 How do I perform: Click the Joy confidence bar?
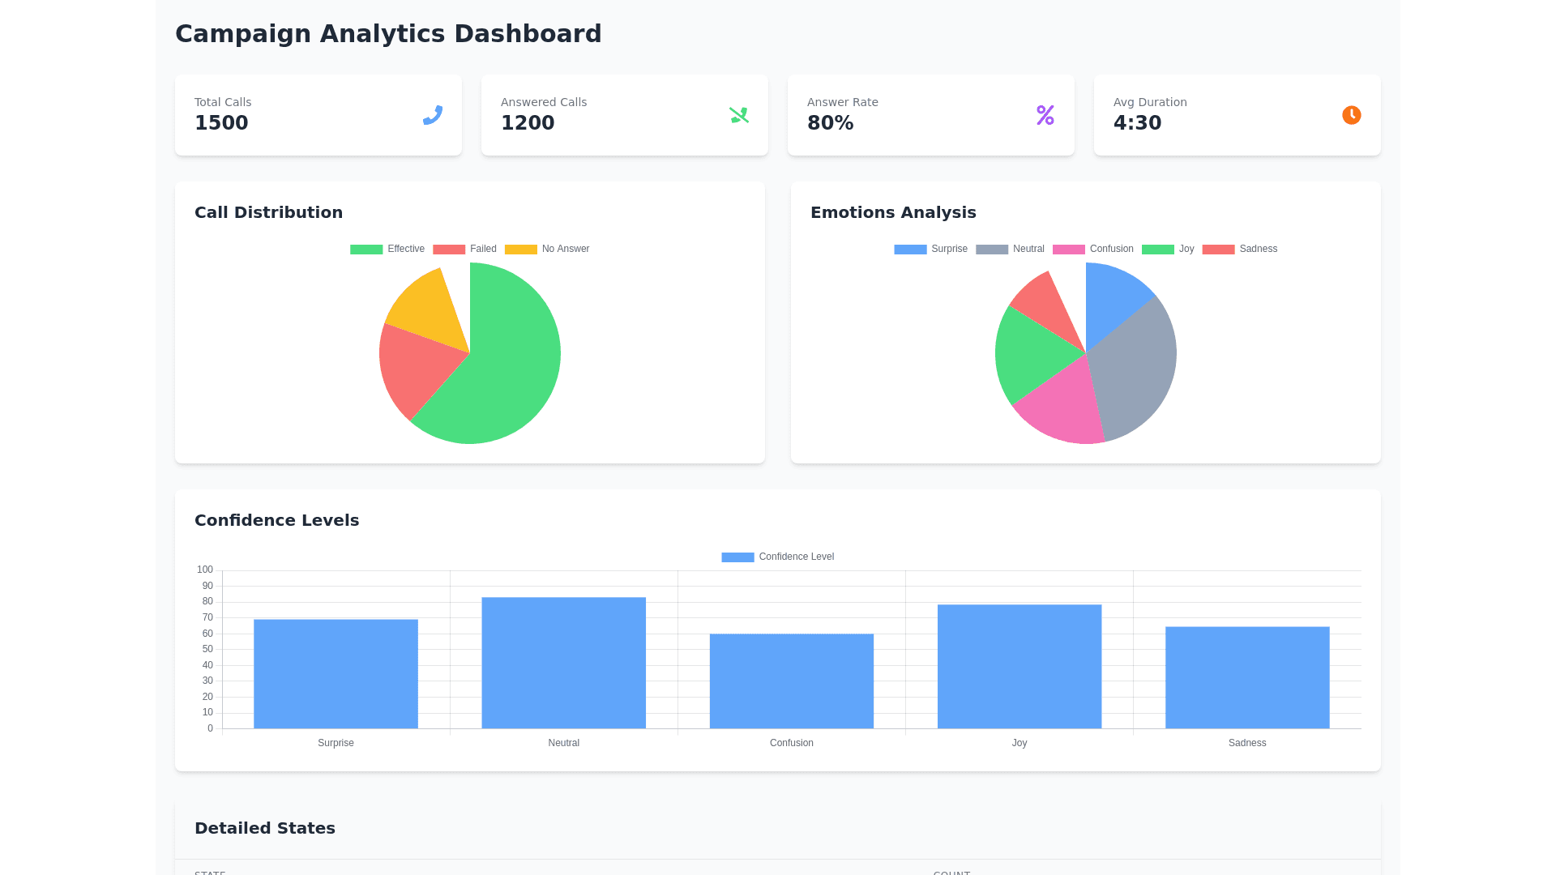(x=1019, y=666)
